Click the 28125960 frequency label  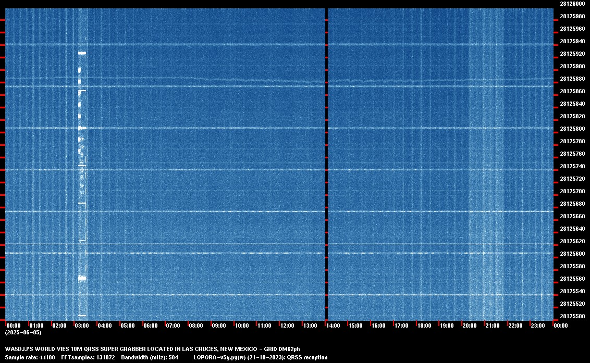point(572,29)
